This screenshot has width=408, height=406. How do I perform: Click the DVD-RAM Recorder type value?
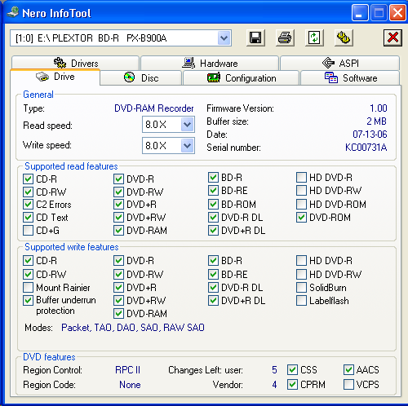[154, 108]
